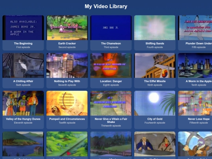This screenshot has height=159, width=212.
Task: Open The Beginning episode thumbnail
Action: (x=23, y=27)
